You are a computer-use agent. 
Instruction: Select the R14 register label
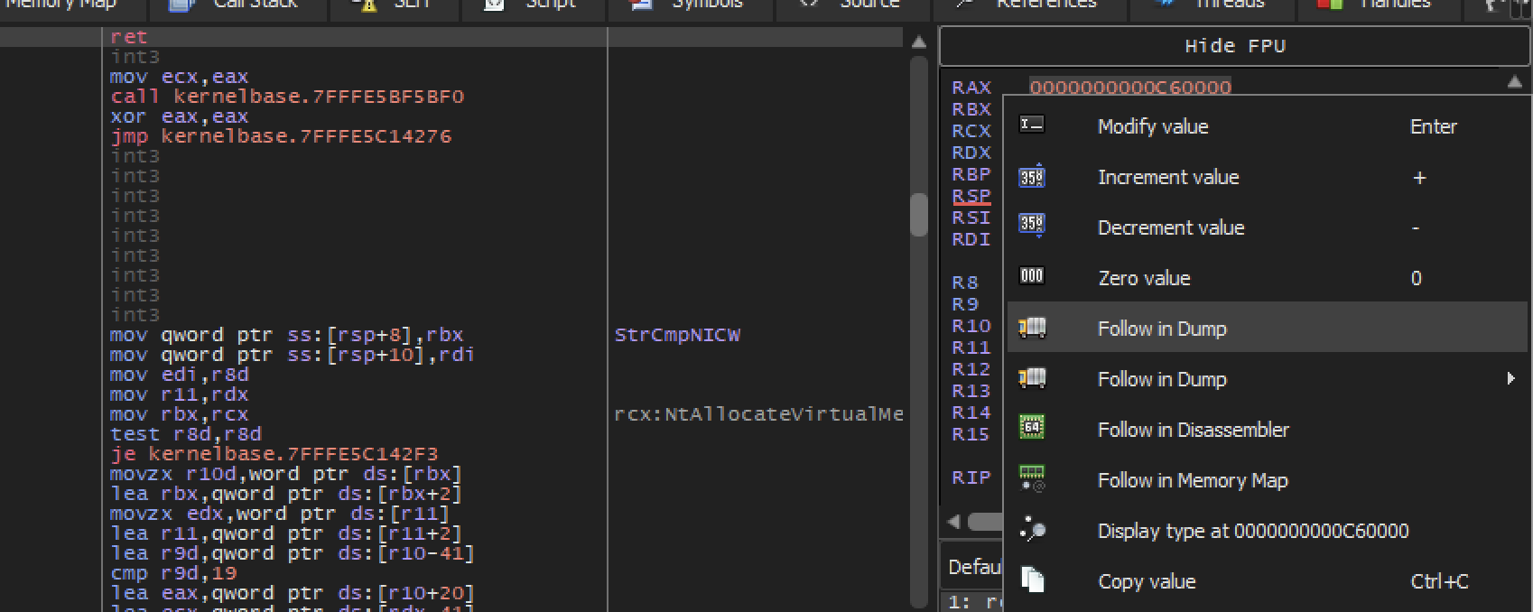971,413
